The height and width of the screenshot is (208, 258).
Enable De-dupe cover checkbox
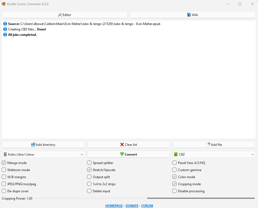(x=4, y=191)
